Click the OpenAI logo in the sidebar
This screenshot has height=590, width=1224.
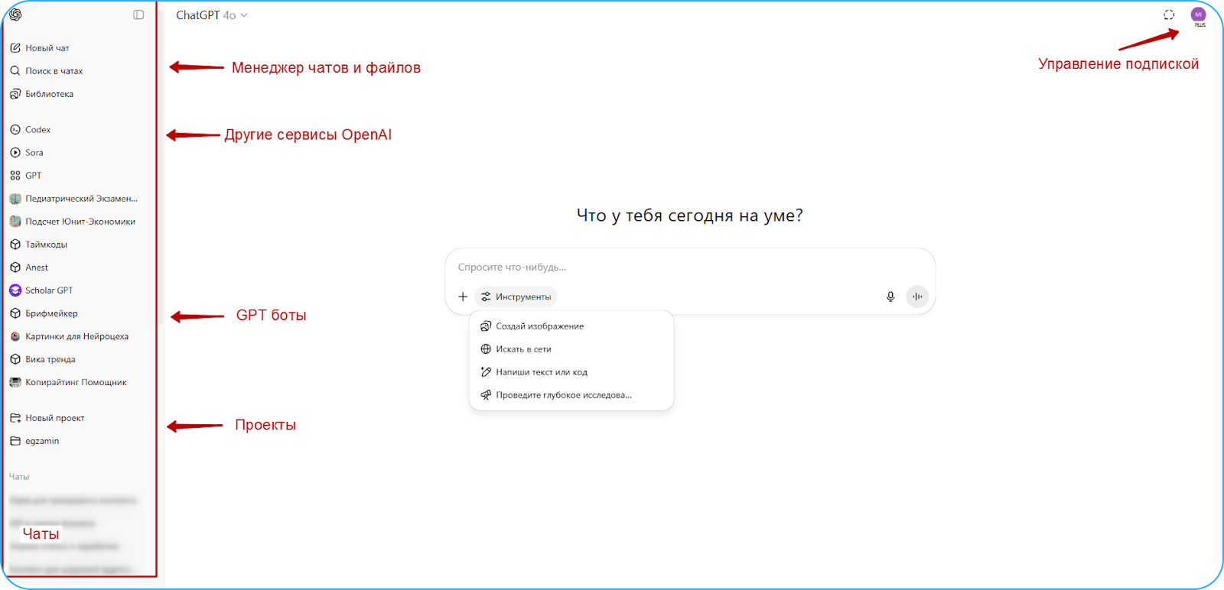tap(15, 15)
